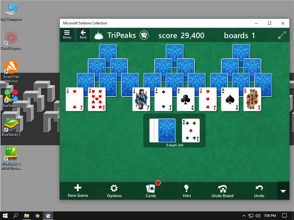Select the Ace of clubs card
Screen dimensions: 294x220
(186, 99)
